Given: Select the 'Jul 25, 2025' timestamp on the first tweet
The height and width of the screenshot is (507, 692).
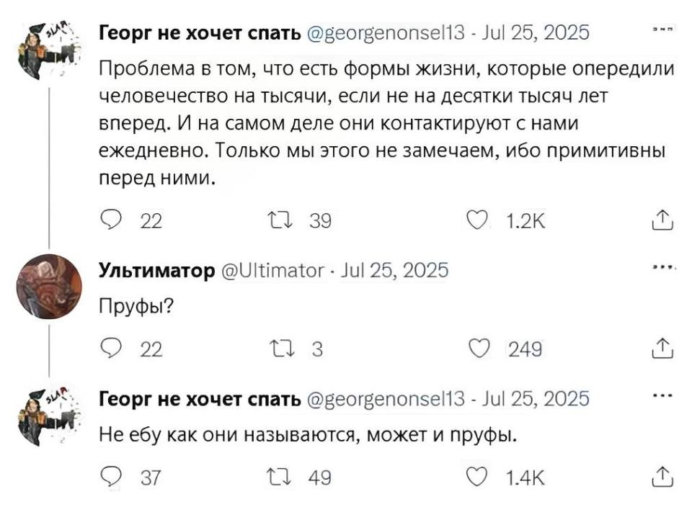Looking at the screenshot, I should click(537, 31).
